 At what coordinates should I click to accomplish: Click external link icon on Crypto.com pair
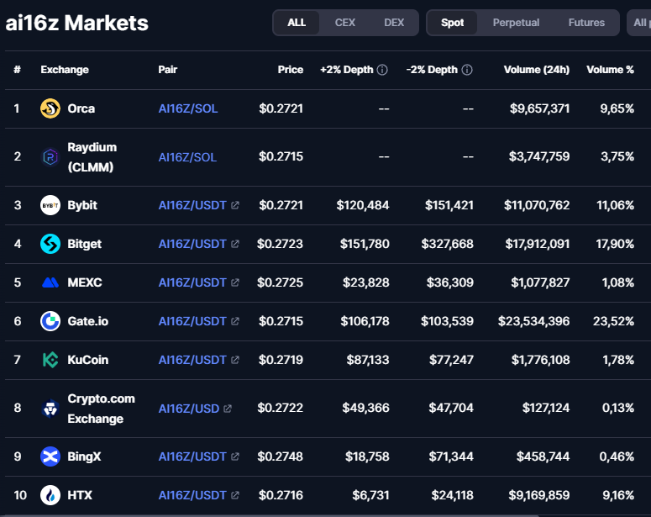point(228,409)
